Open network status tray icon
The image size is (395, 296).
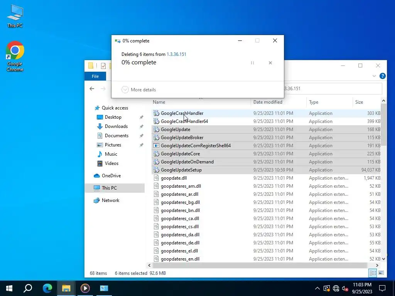pos(336,288)
